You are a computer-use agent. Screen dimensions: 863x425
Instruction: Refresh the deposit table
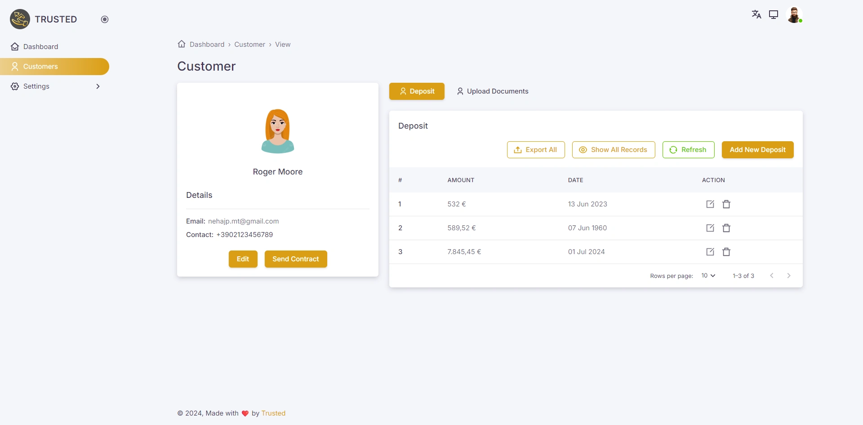[689, 150]
